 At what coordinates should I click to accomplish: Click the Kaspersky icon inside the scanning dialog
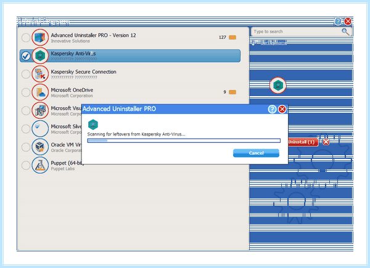click(x=93, y=124)
